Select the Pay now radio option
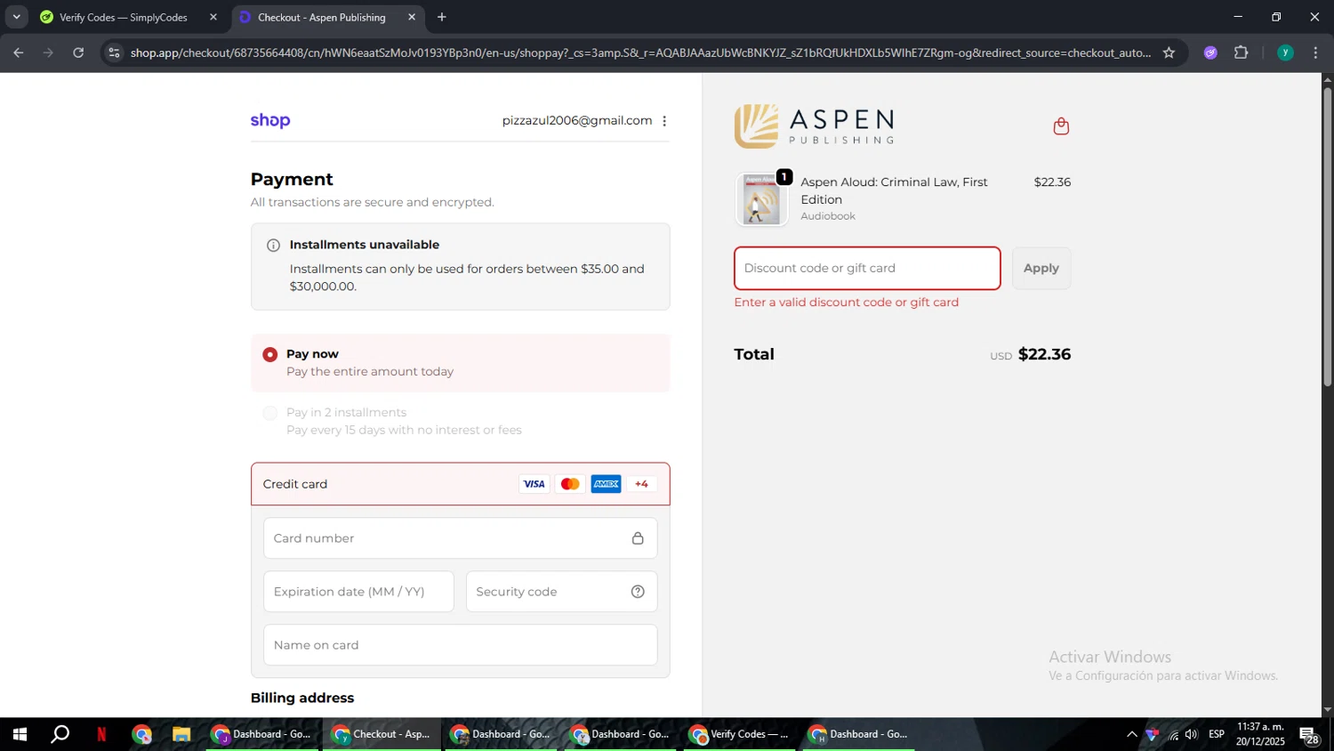Viewport: 1334px width, 751px height. pyautogui.click(x=270, y=354)
